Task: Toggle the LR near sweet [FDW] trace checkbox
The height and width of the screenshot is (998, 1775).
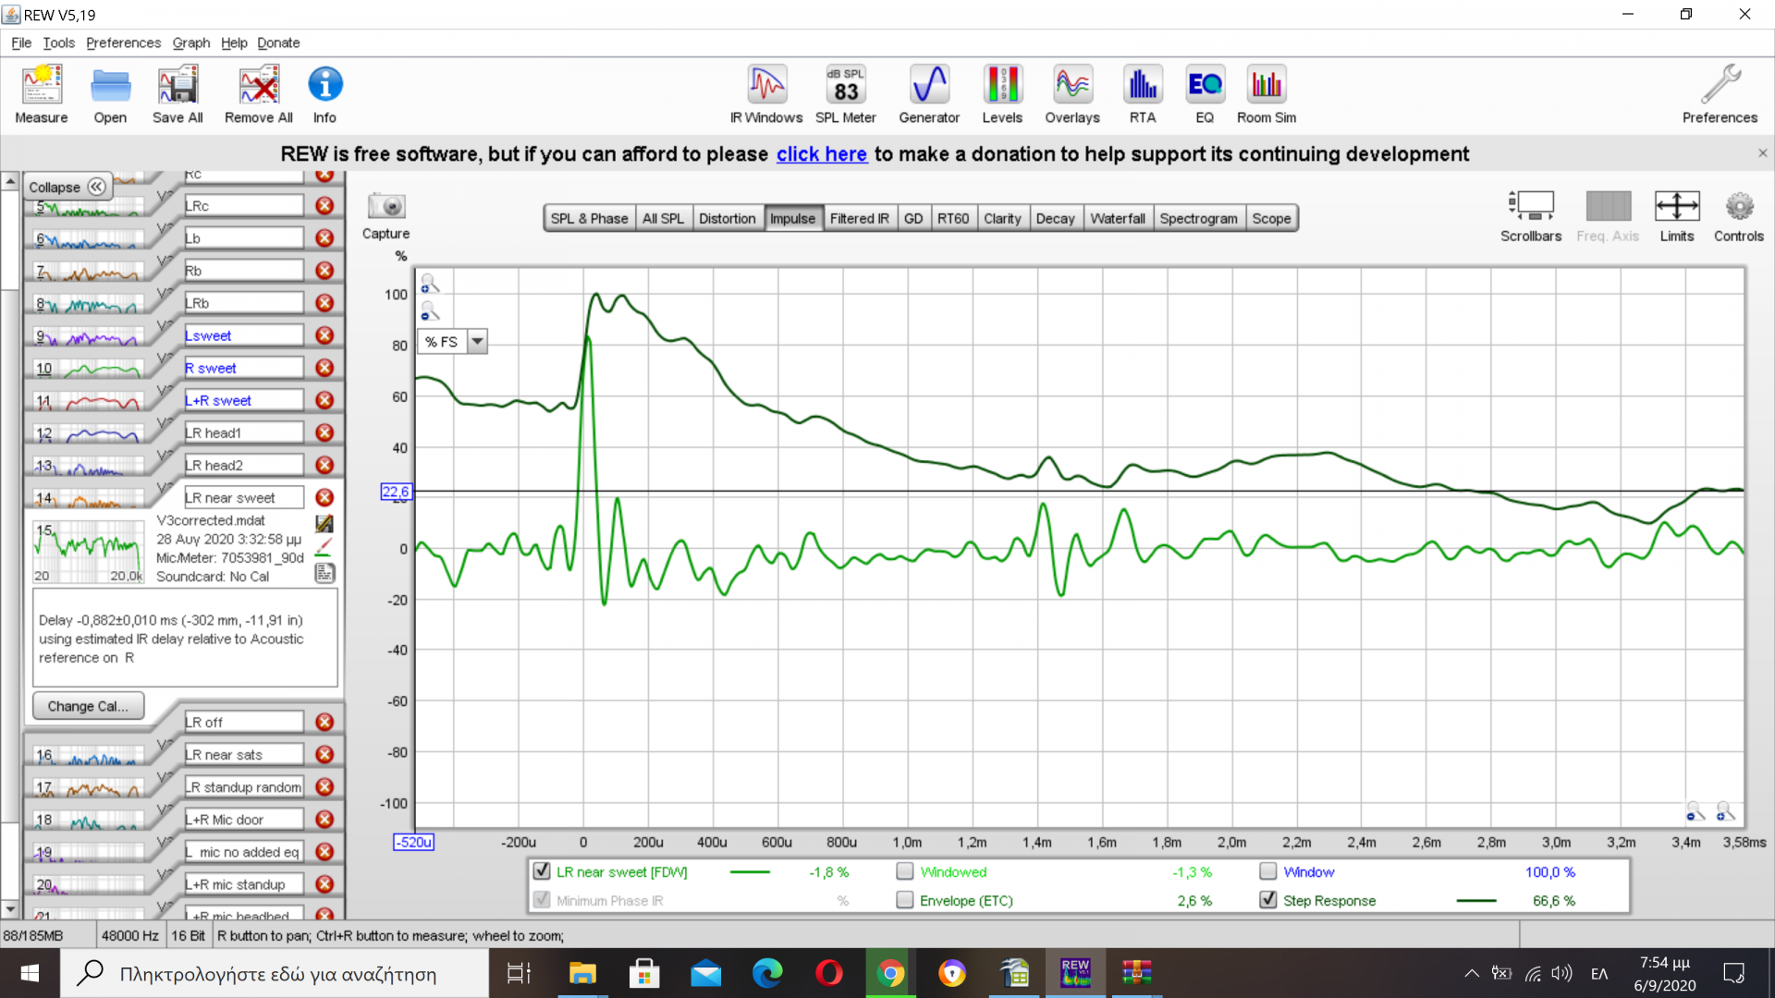Action: click(x=542, y=870)
